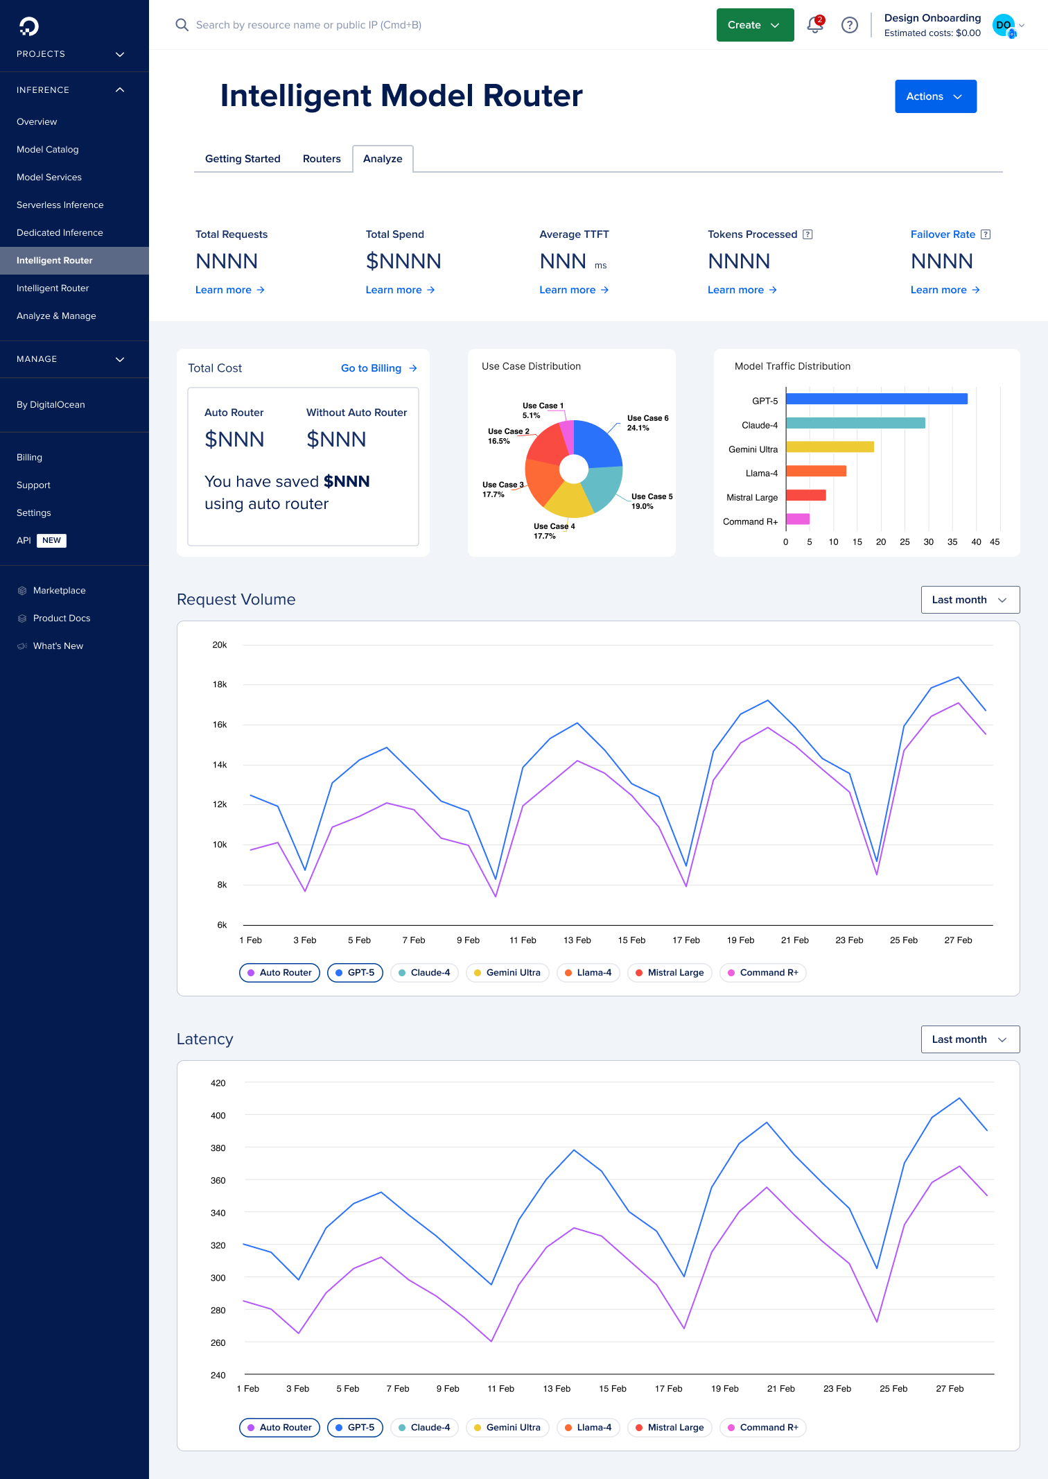
Task: Click the search magnifier icon
Action: click(x=182, y=25)
